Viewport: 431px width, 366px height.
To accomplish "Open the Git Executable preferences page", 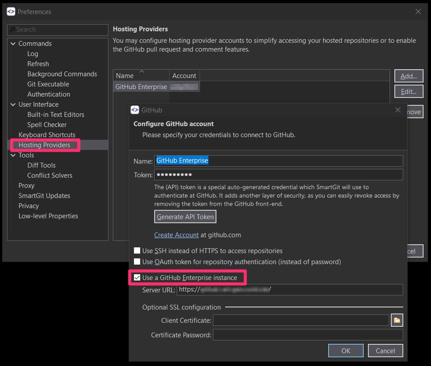I will (48, 84).
